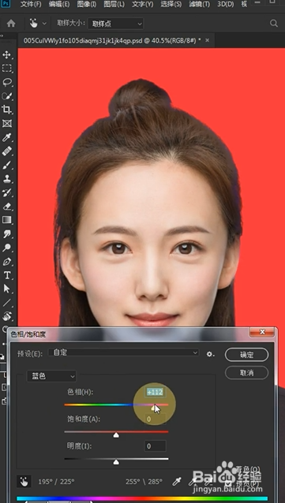This screenshot has height=503, width=285.
Task: Click the 取消 button
Action: pos(246,373)
